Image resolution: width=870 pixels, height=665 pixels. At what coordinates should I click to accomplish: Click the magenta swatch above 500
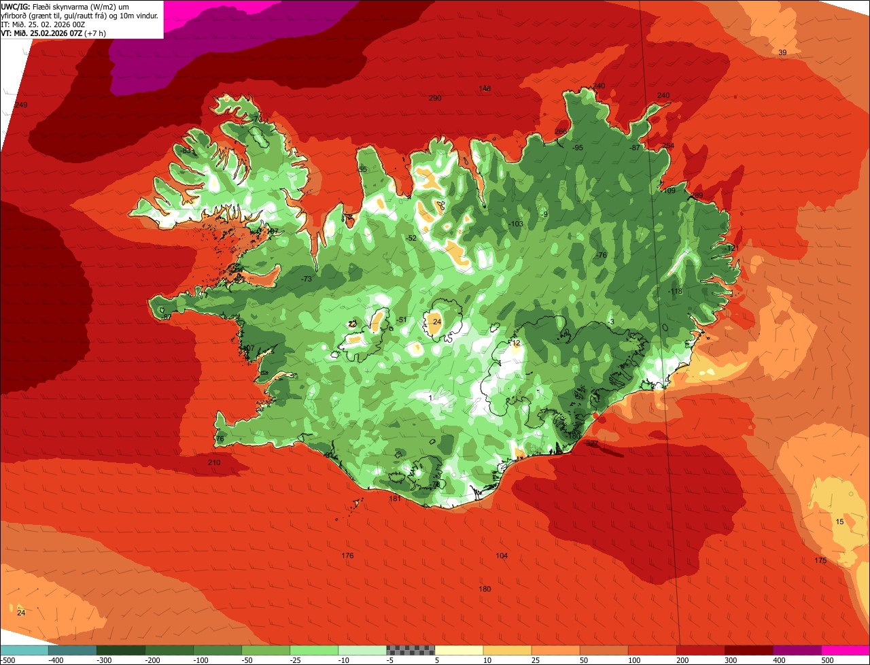pos(846,650)
